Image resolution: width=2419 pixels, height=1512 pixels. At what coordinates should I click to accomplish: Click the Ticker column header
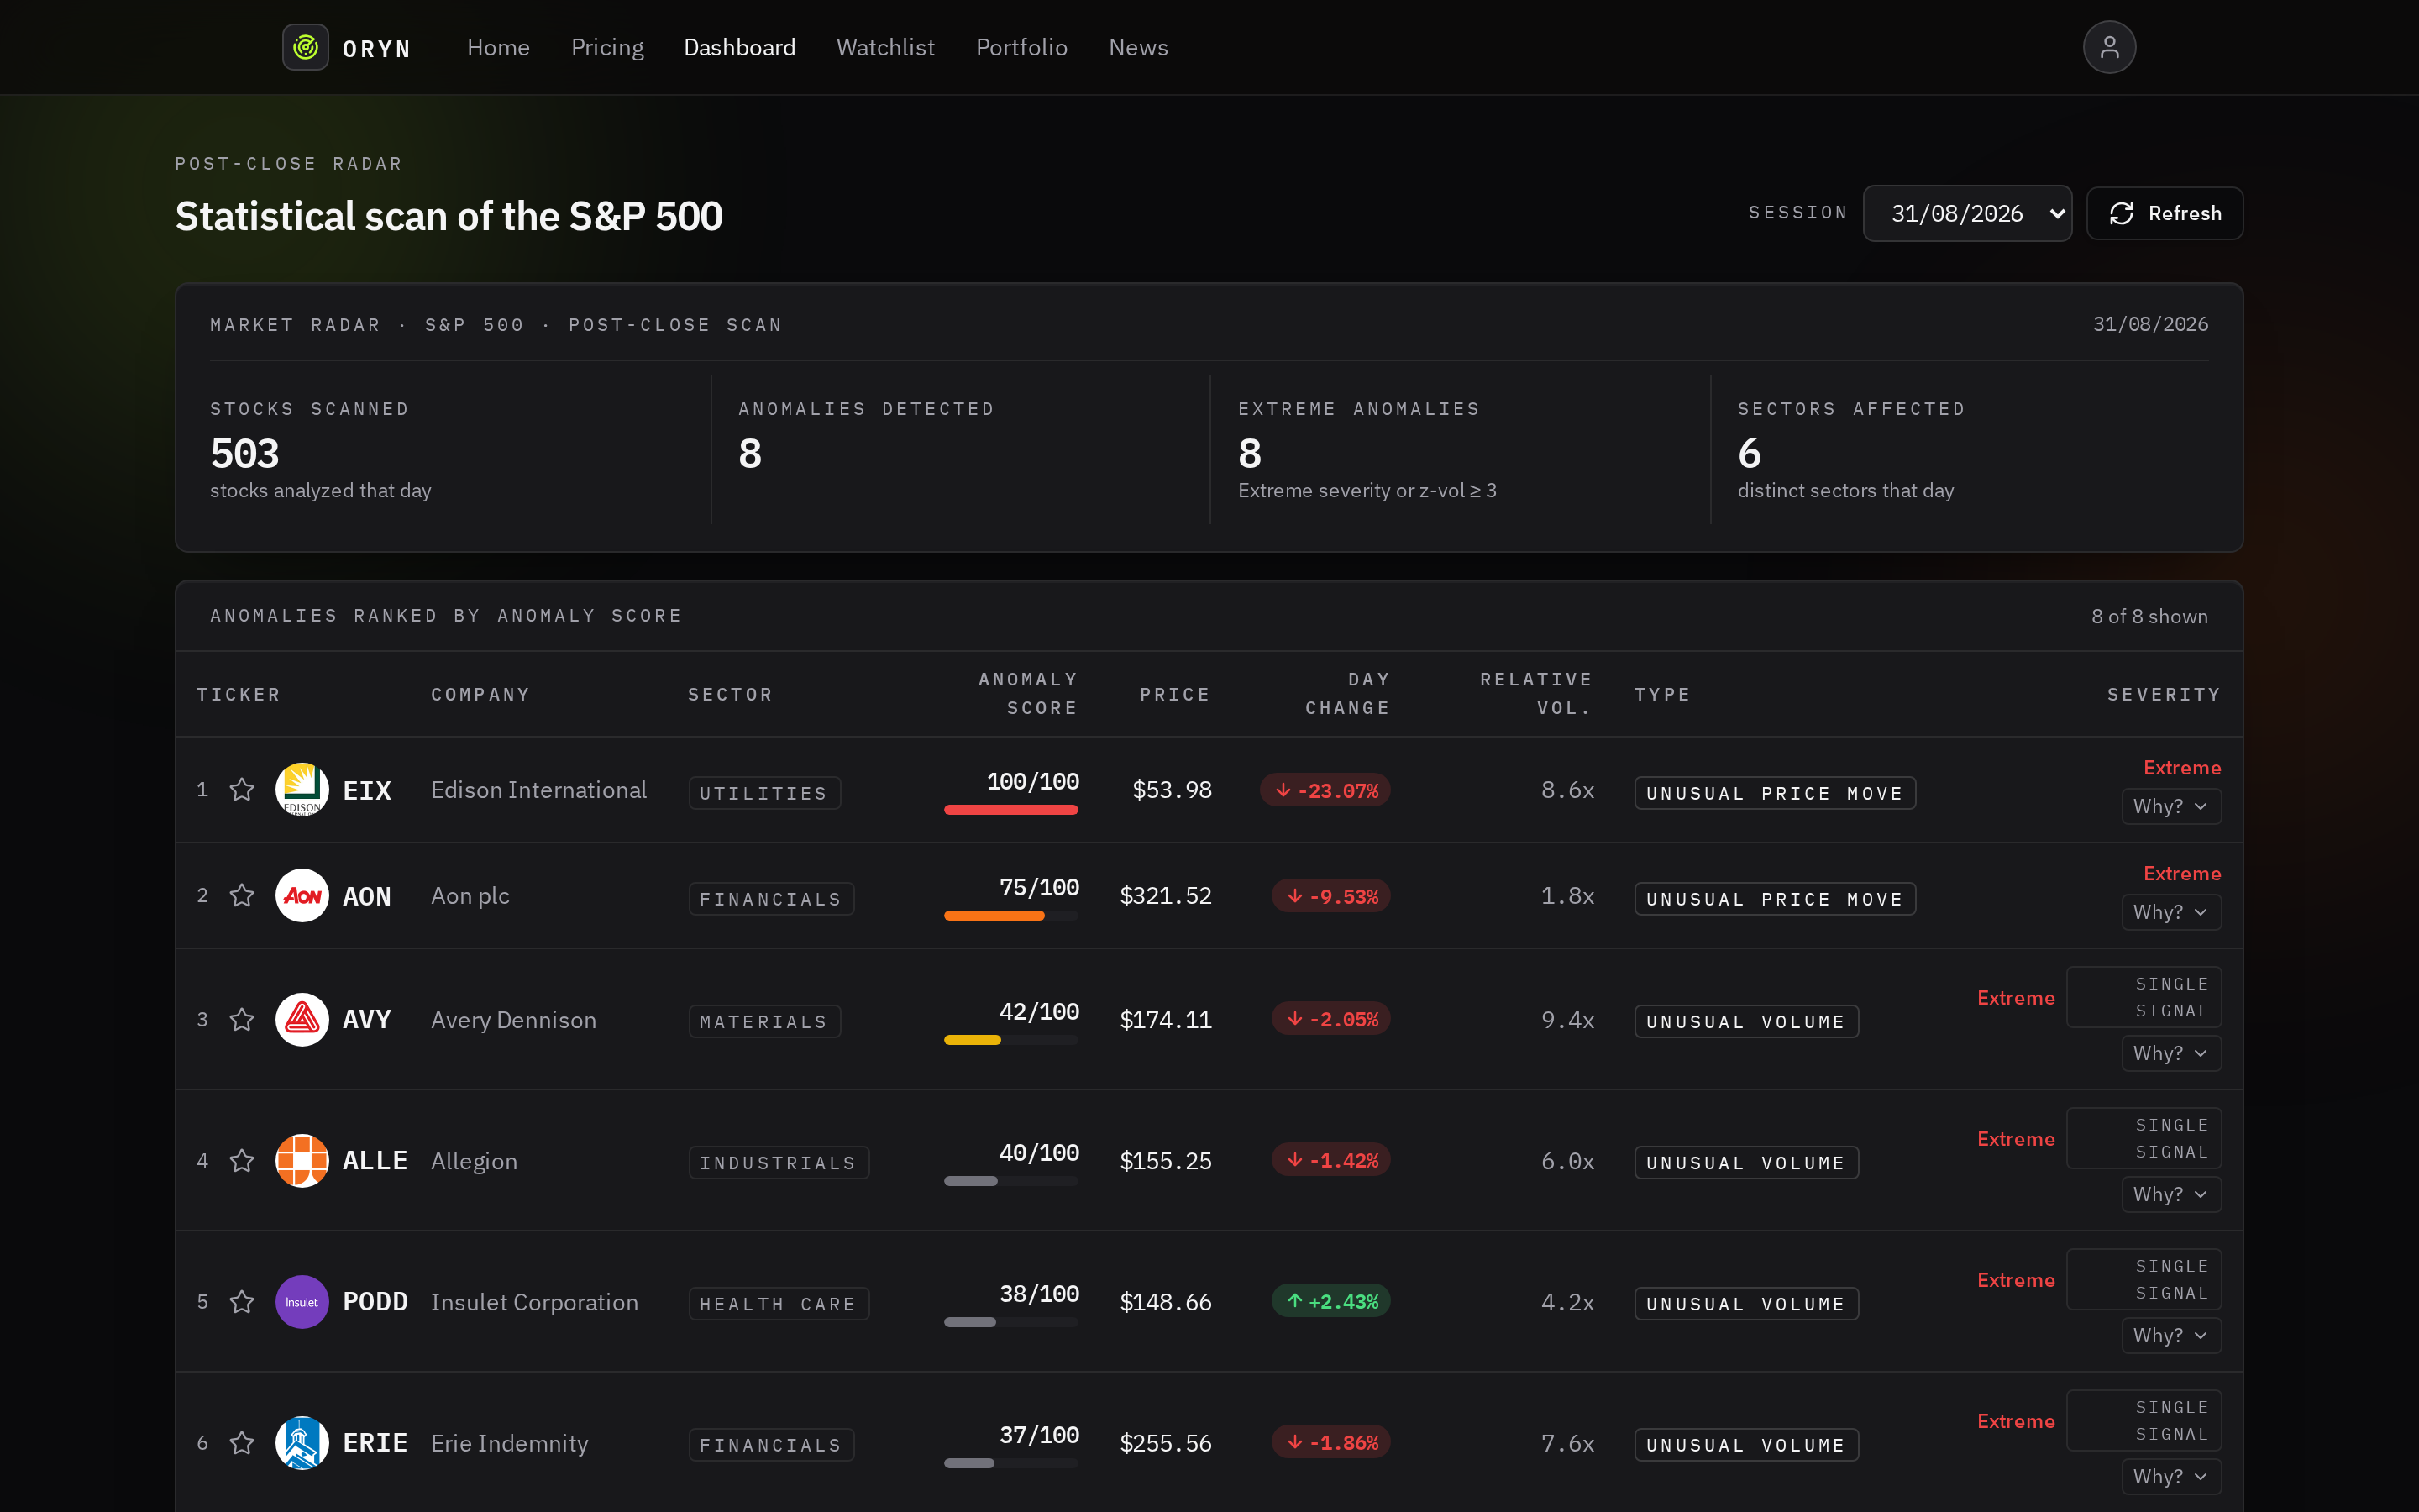click(238, 694)
